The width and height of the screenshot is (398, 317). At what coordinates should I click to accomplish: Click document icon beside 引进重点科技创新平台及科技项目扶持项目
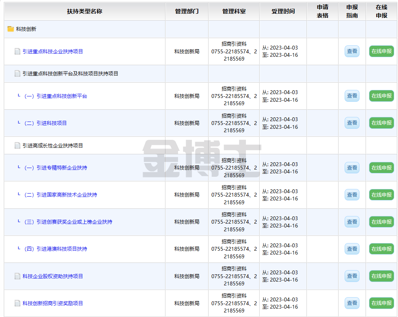point(17,74)
